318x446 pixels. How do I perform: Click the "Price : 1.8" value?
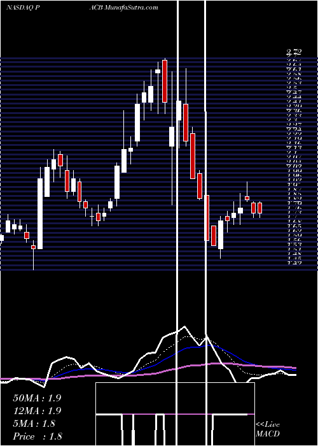pos(38,436)
